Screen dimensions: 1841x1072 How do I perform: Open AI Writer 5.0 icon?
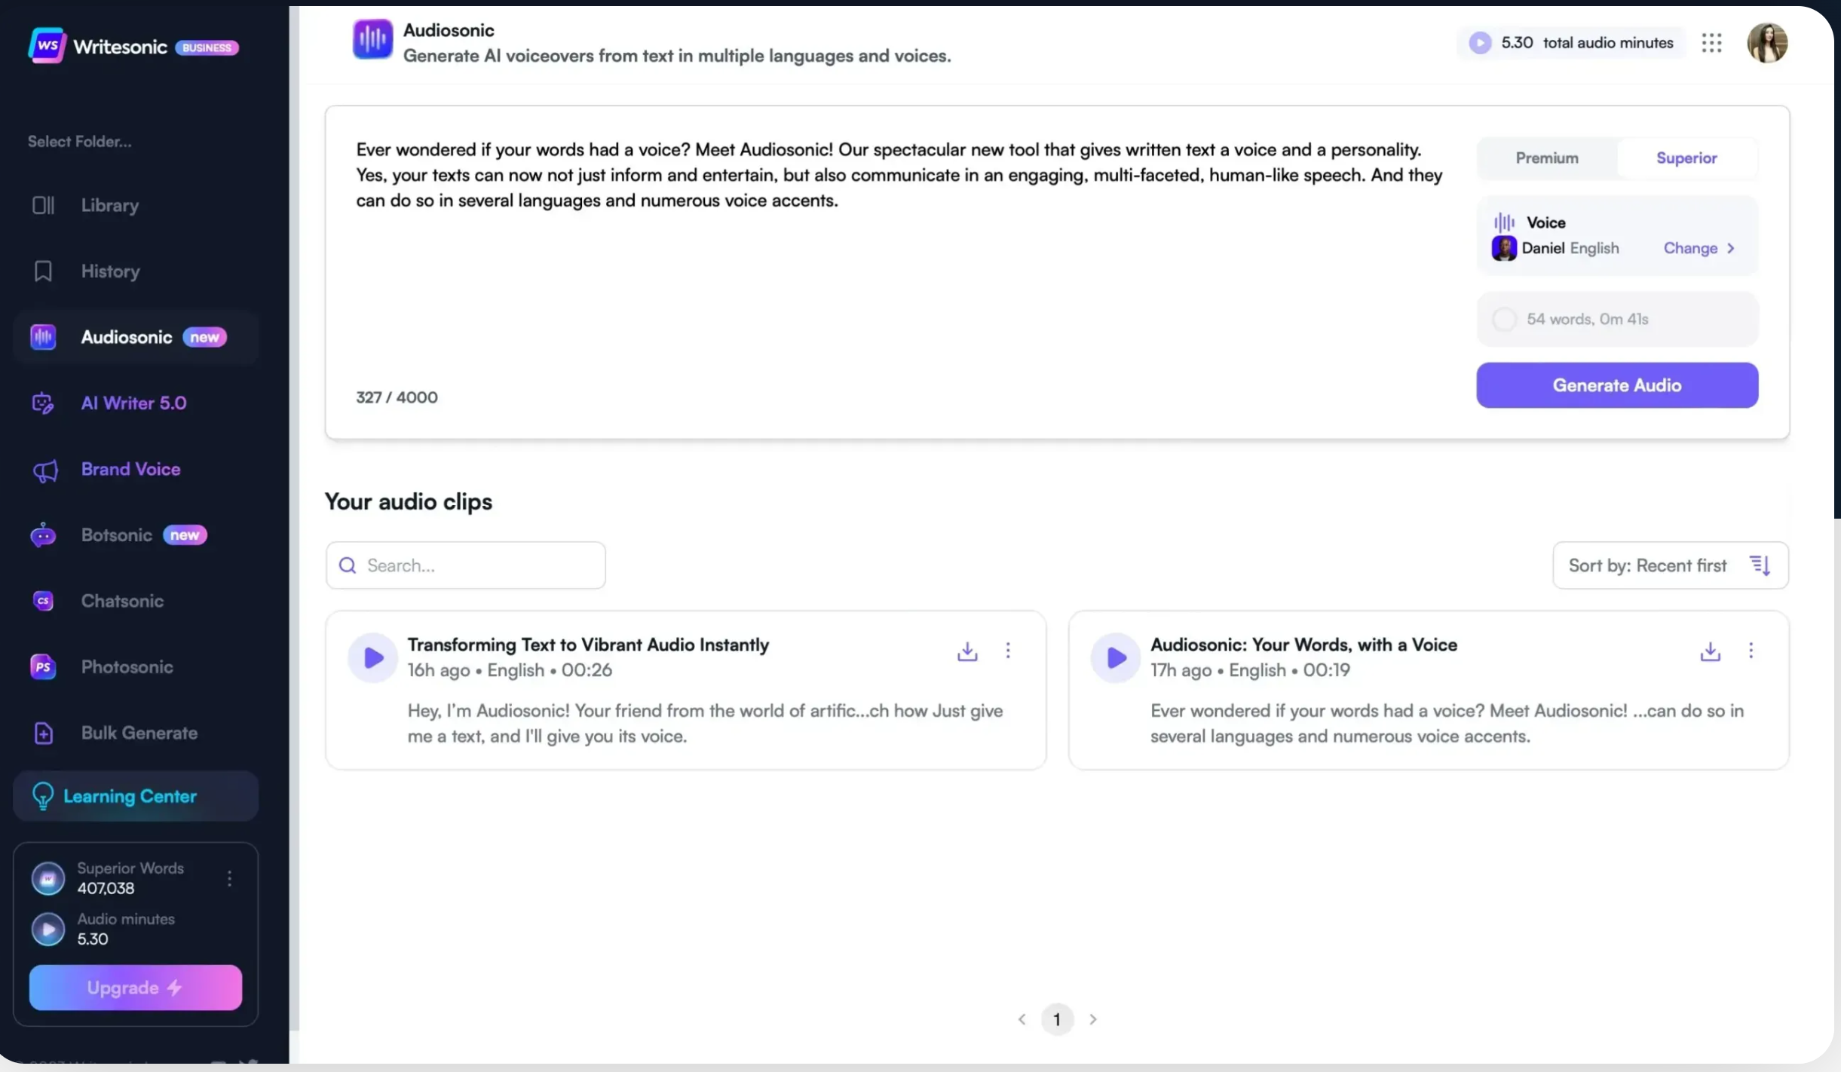pos(43,403)
